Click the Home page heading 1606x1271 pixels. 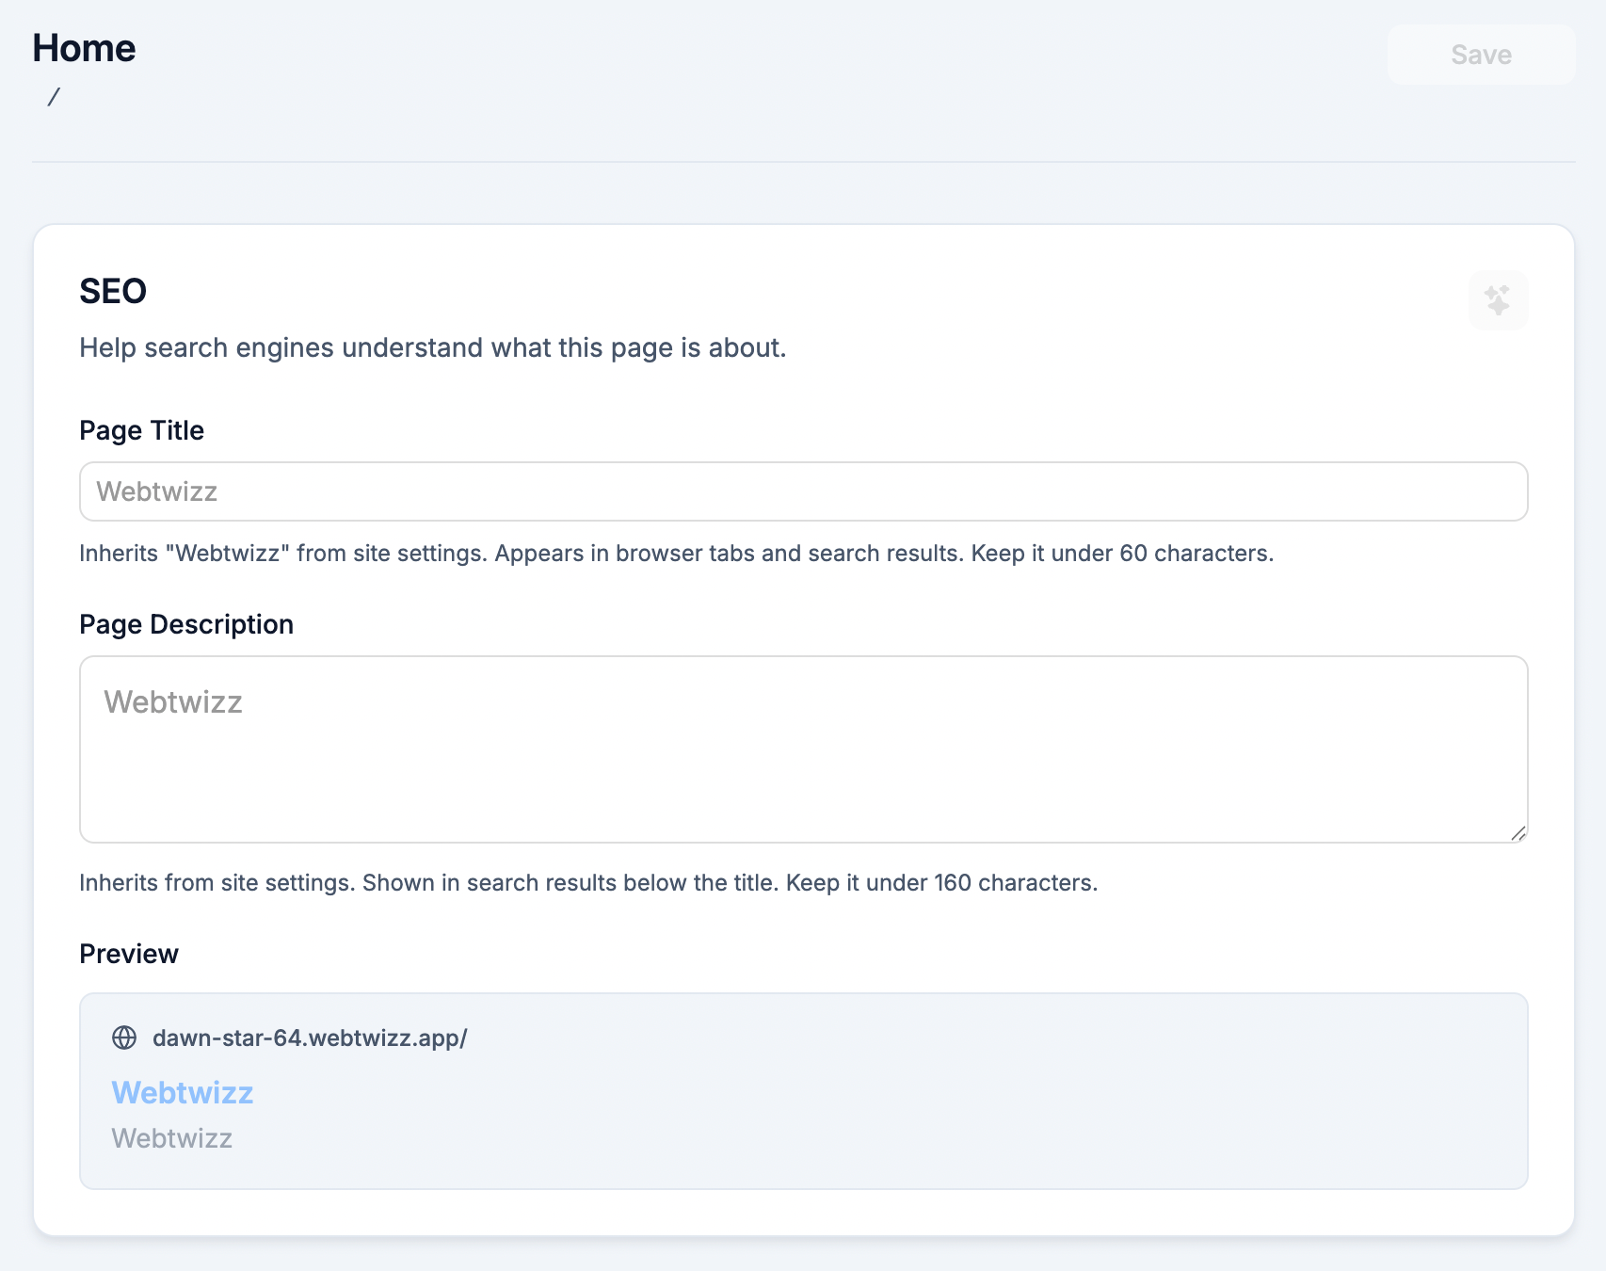[x=84, y=48]
